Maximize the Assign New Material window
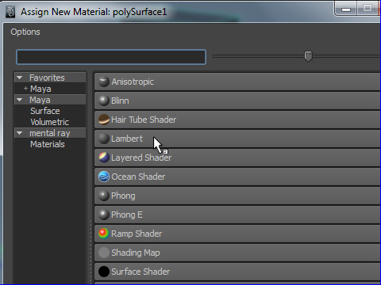Screen dimensions: 381x285 point(368,9)
